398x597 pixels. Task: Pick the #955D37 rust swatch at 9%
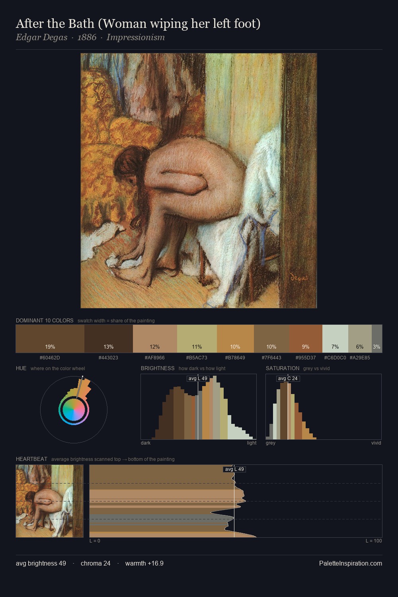(306, 339)
